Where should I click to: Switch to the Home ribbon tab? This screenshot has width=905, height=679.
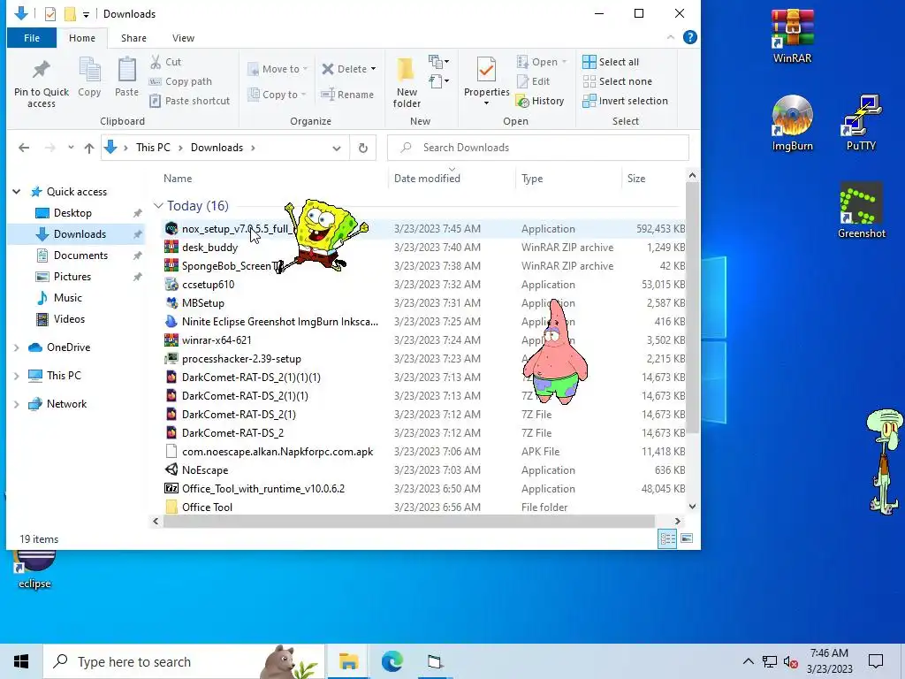click(82, 38)
